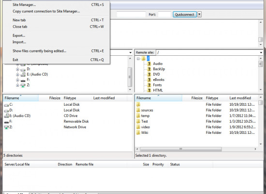Image resolution: width=266 pixels, height=194 pixels.
Task: Collapse the remote root folder node
Action: click(x=138, y=59)
